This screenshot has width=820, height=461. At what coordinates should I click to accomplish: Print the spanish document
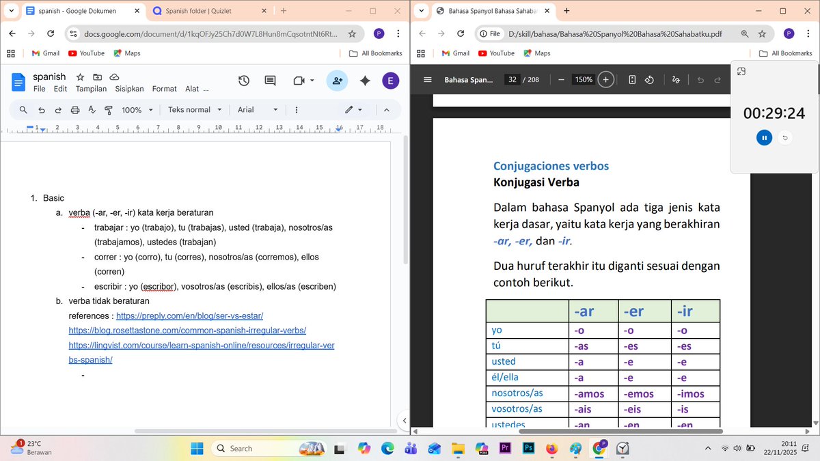74,110
